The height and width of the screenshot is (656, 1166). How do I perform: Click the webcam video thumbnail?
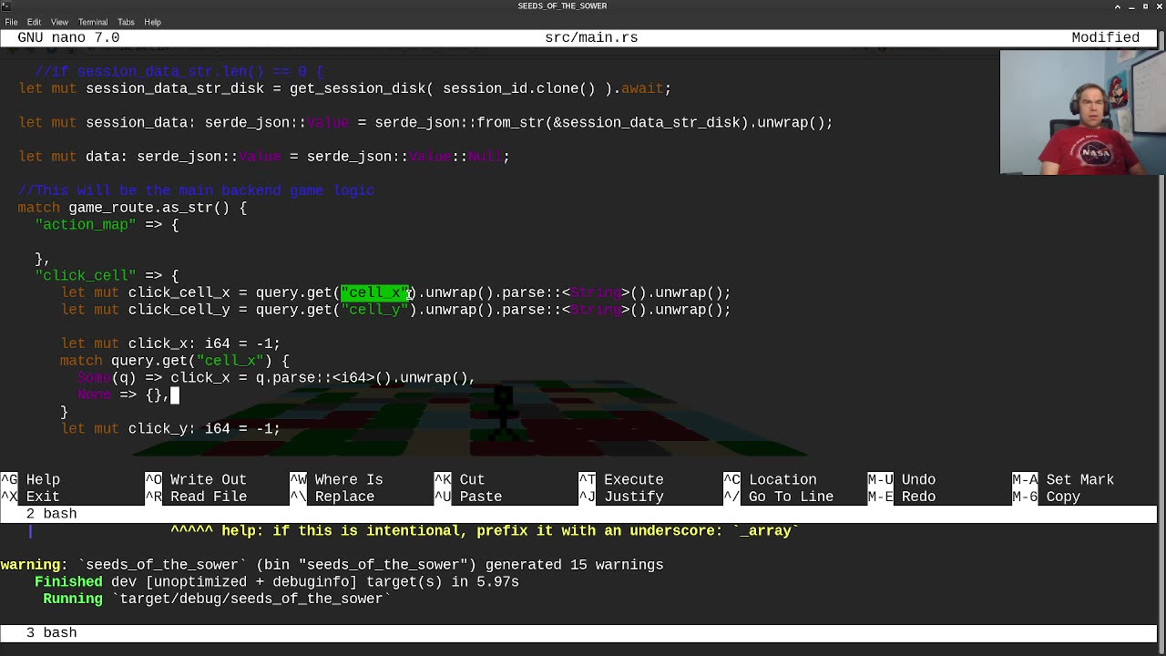1082,112
